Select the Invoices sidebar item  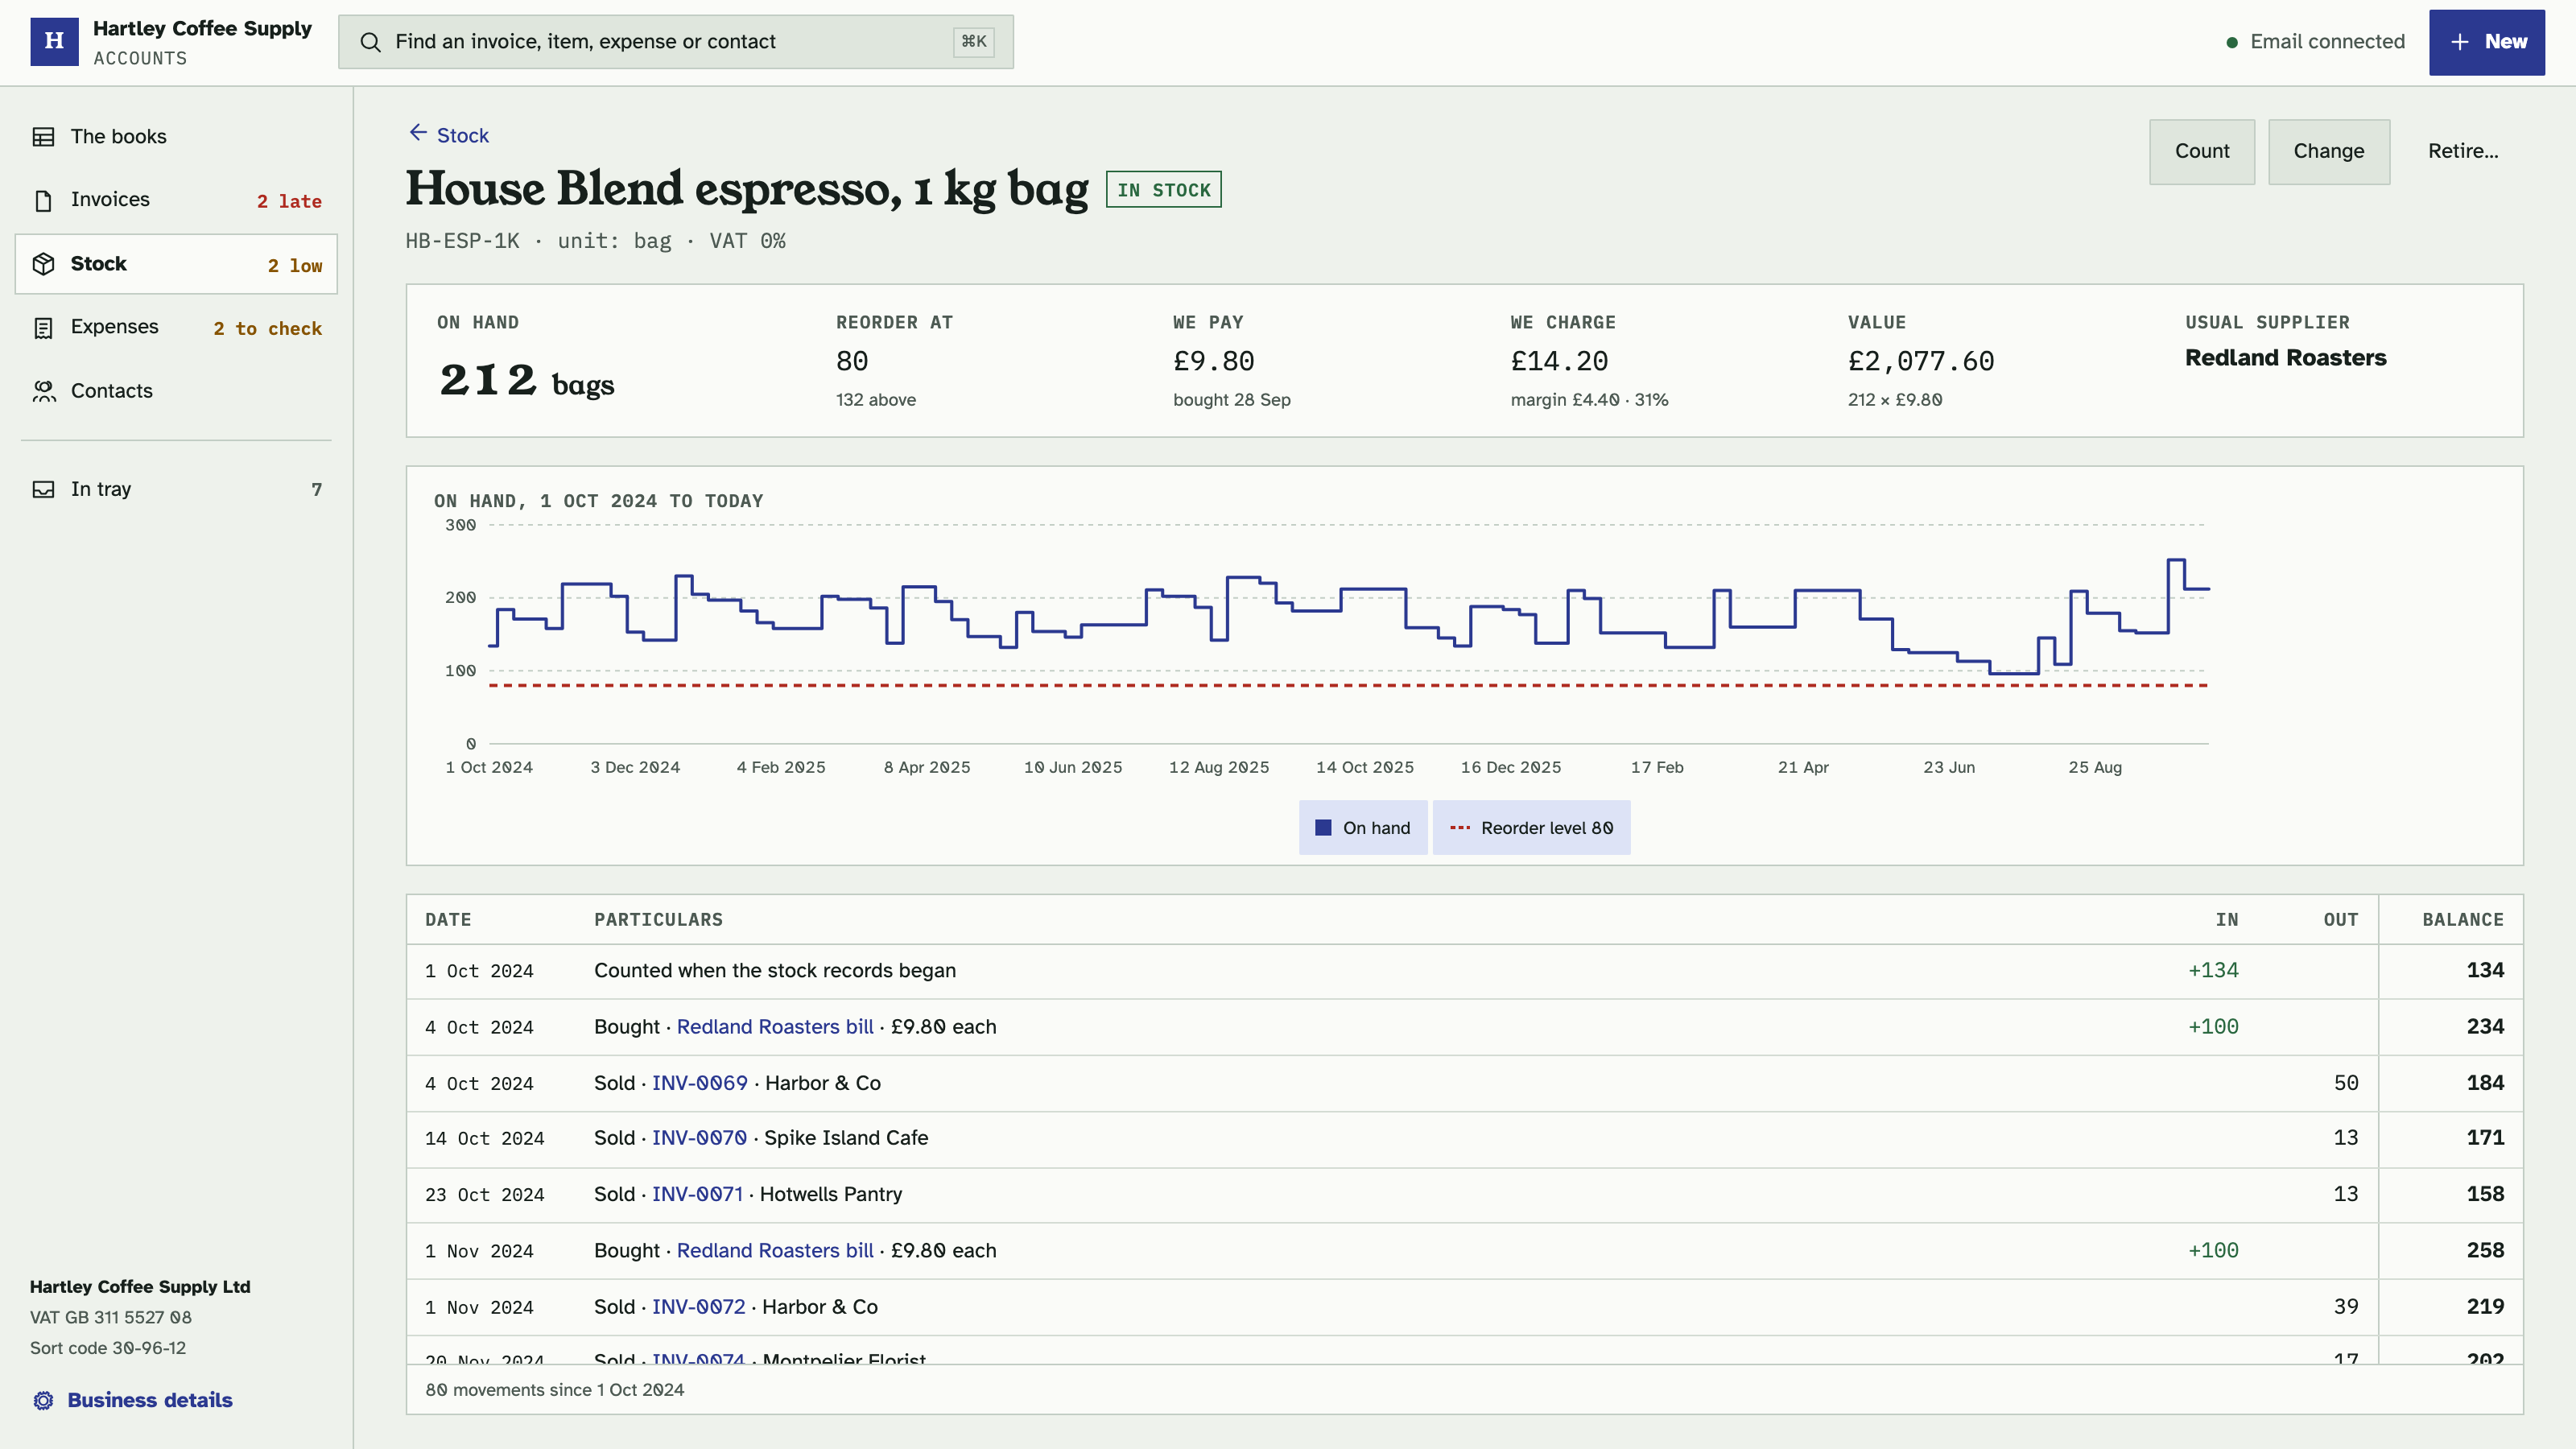(176, 200)
